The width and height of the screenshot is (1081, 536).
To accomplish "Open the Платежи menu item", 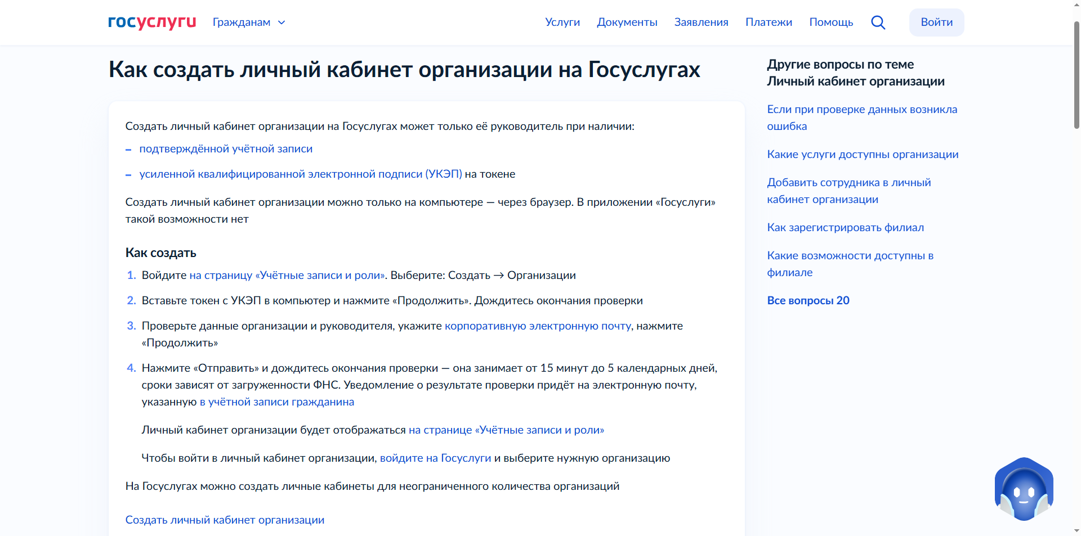I will 769,22.
